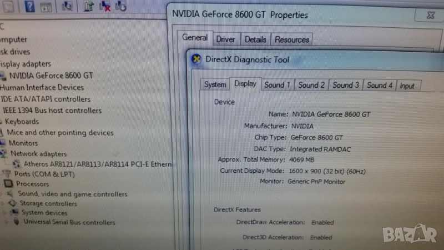The image size is (444, 250).
Task: Click the Processors category icon
Action: (x=8, y=184)
